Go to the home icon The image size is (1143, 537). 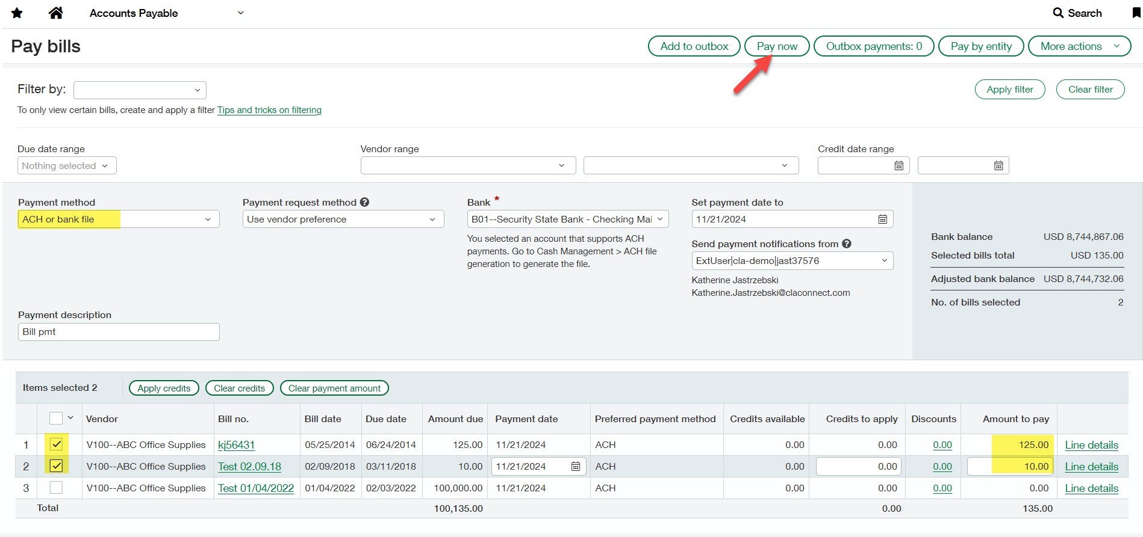coord(55,13)
